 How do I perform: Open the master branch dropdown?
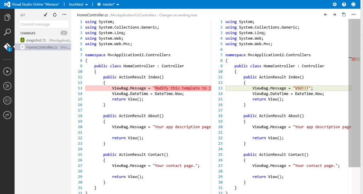pos(108,4)
